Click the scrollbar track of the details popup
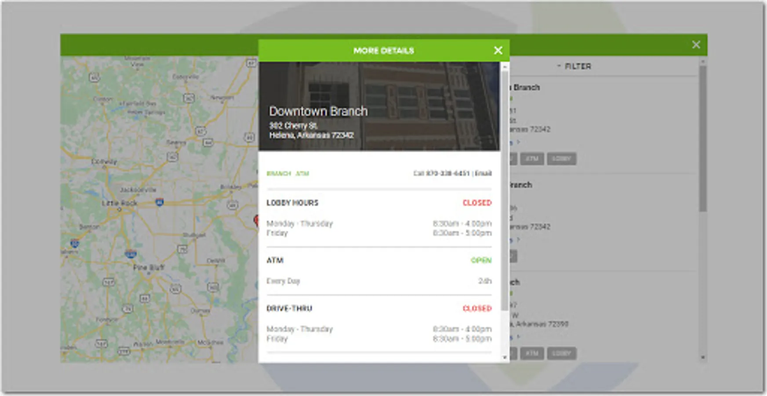This screenshot has width=767, height=396. coord(505,211)
